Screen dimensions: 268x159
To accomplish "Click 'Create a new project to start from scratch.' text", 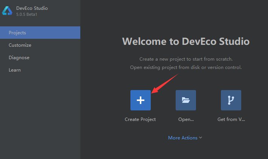I will pos(186,59).
